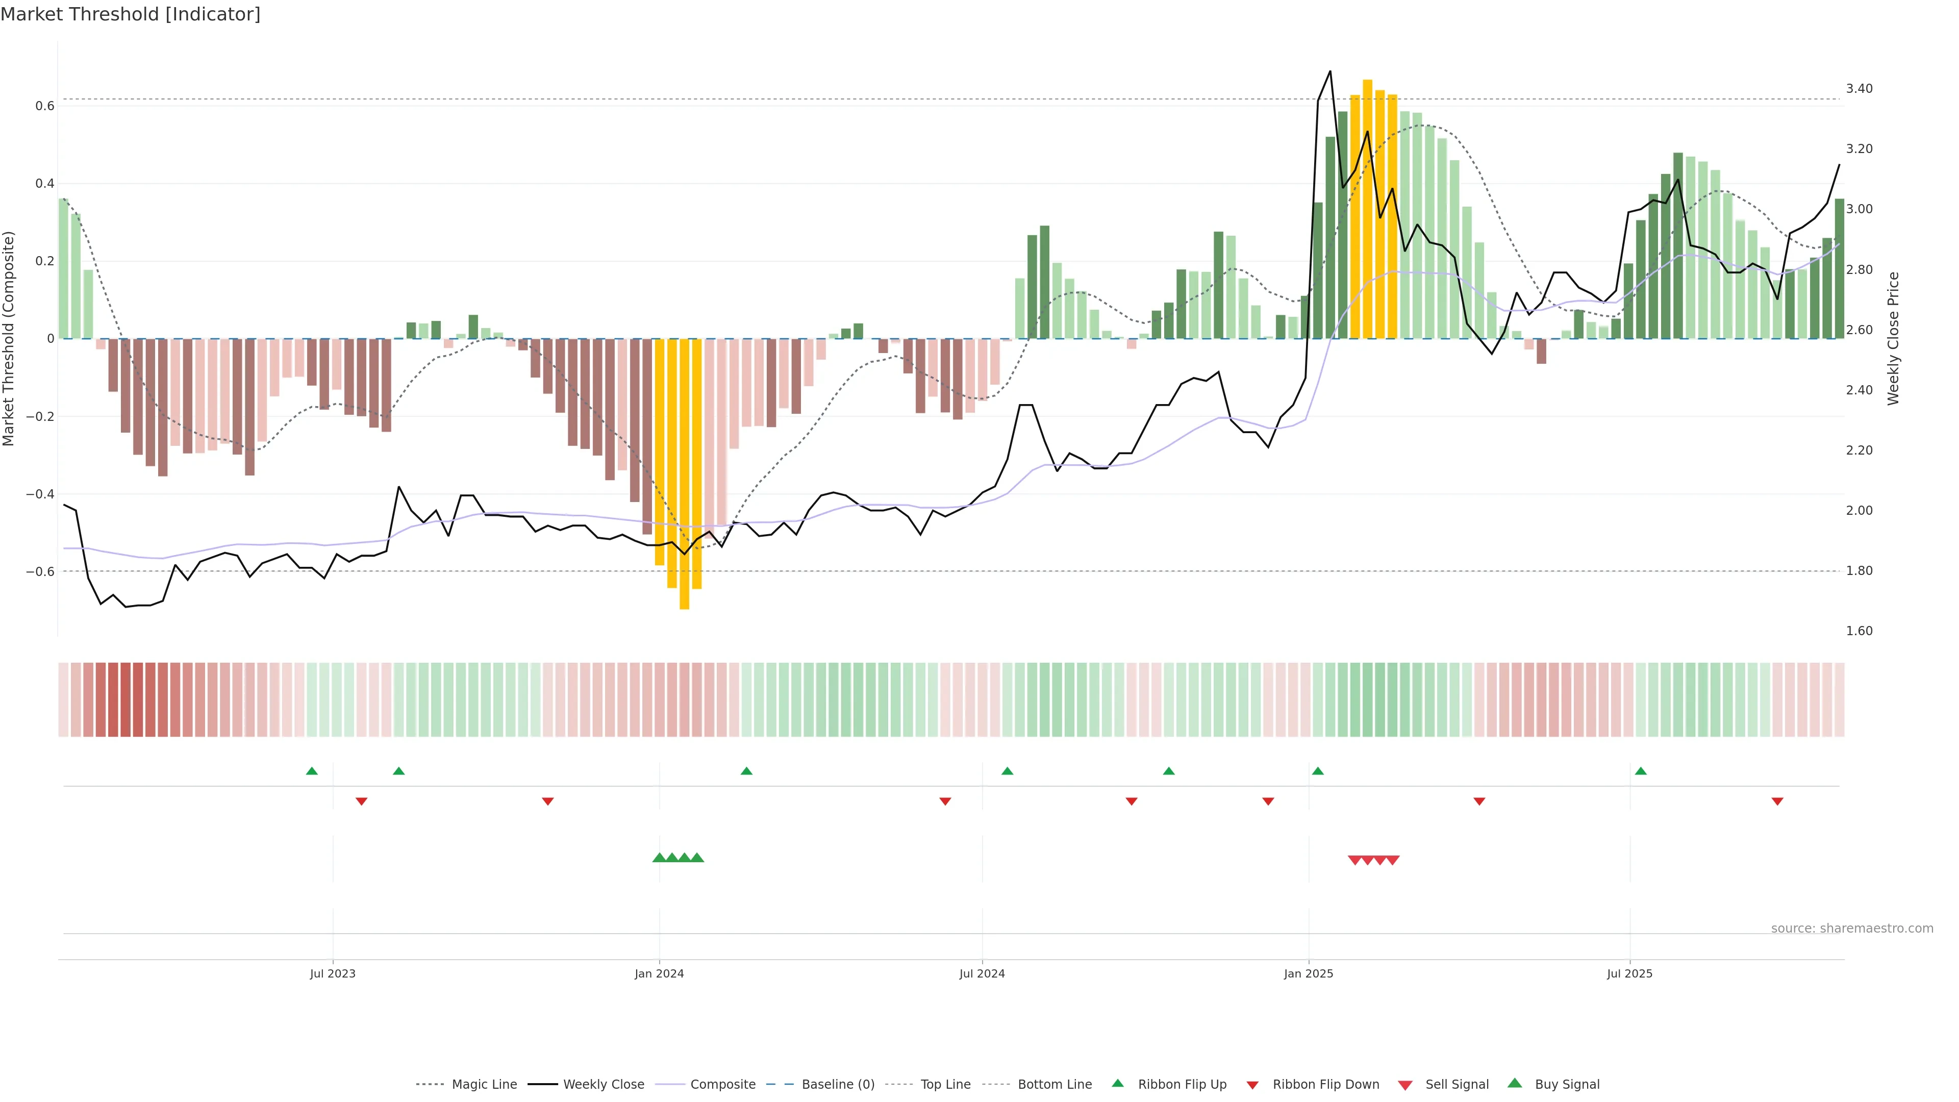
Task: Click the Jan 2024 x-axis label
Action: [659, 973]
